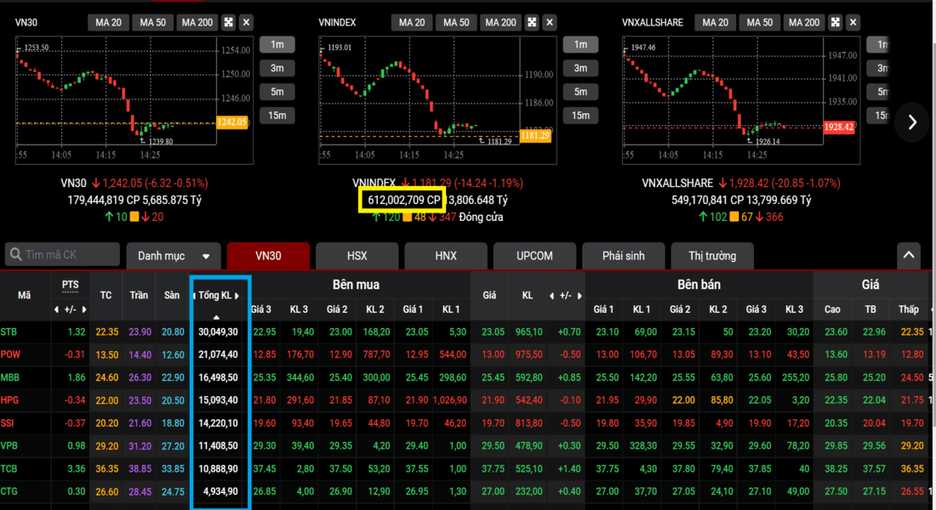Click the right arrow beside Tổng KL
936x510 pixels.
coord(237,296)
